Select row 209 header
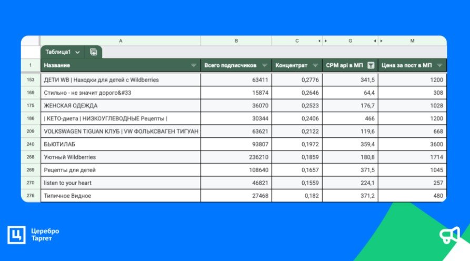 point(31,131)
